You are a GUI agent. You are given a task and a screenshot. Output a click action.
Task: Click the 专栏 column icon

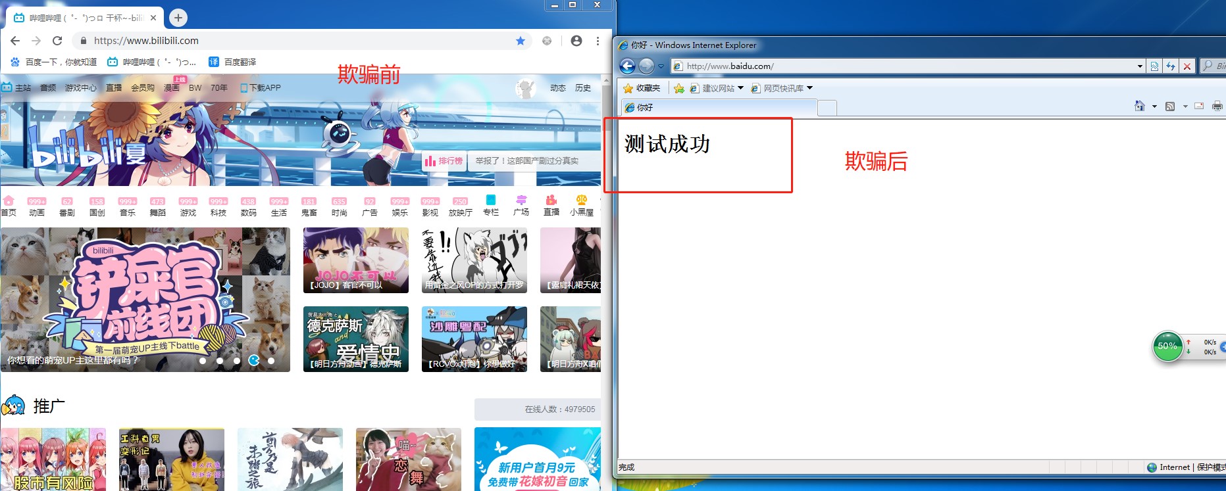491,206
